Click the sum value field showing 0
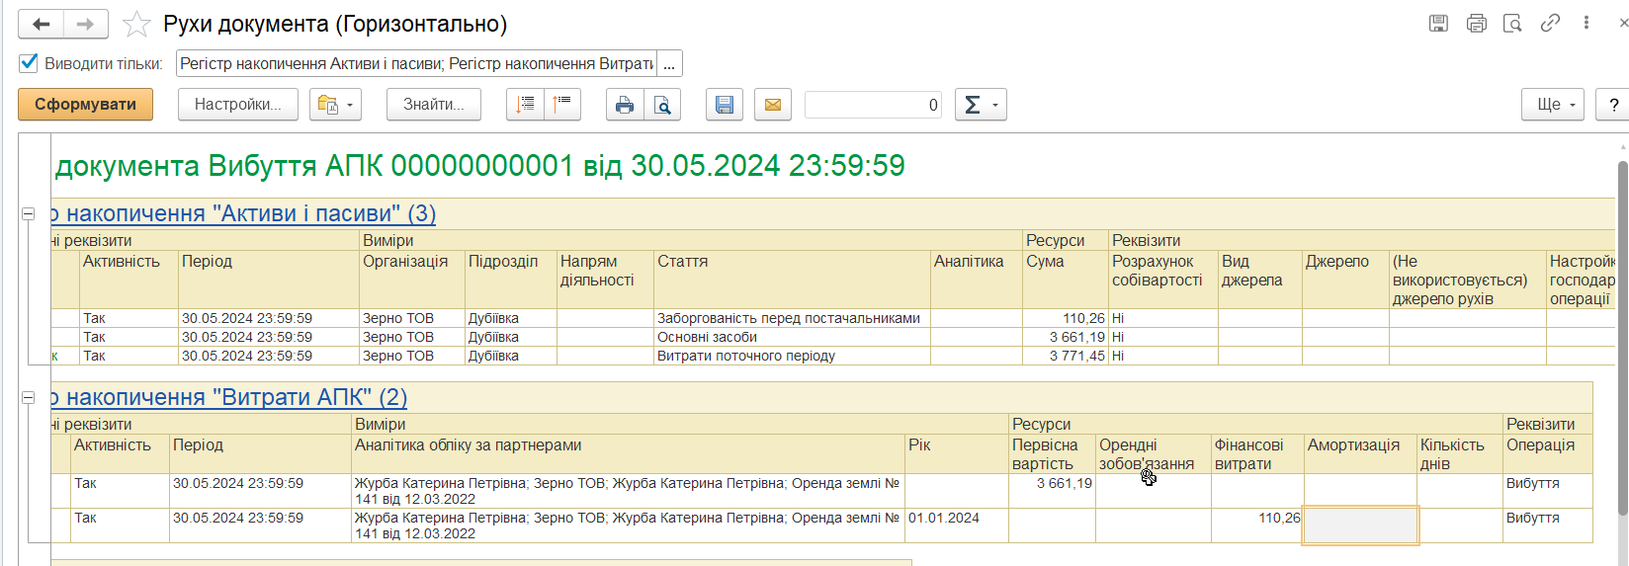This screenshot has height=566, width=1629. [x=873, y=105]
